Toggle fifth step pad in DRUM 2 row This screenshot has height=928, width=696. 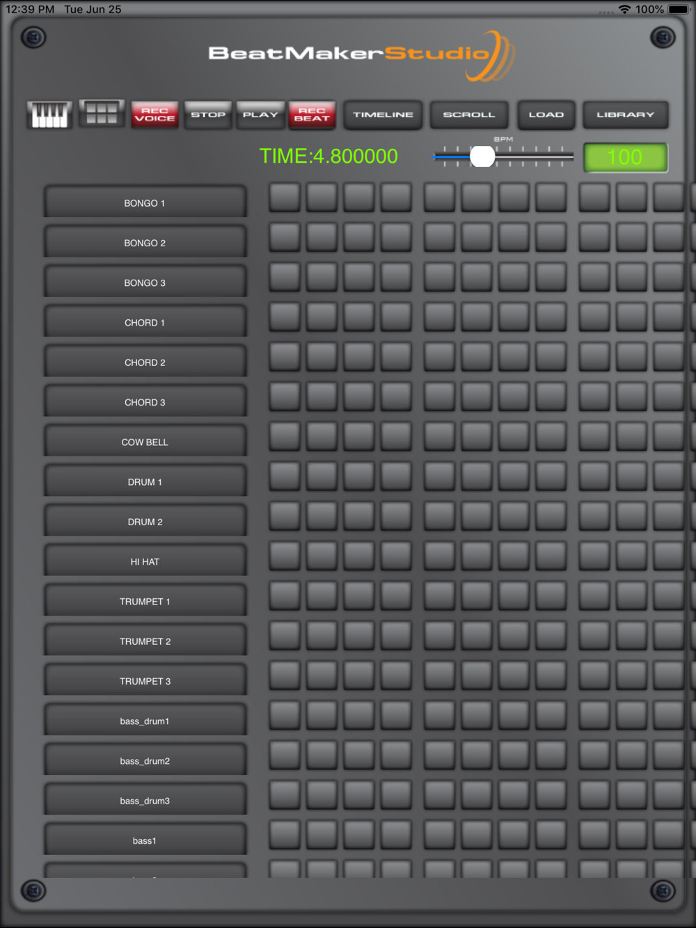coord(439,516)
